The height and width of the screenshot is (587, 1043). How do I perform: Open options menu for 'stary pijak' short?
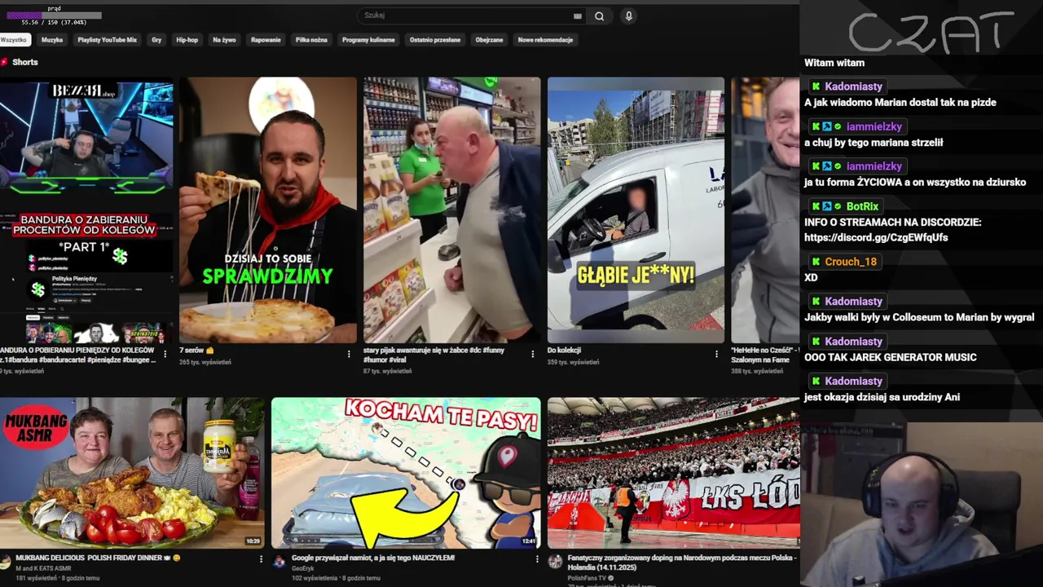point(533,354)
